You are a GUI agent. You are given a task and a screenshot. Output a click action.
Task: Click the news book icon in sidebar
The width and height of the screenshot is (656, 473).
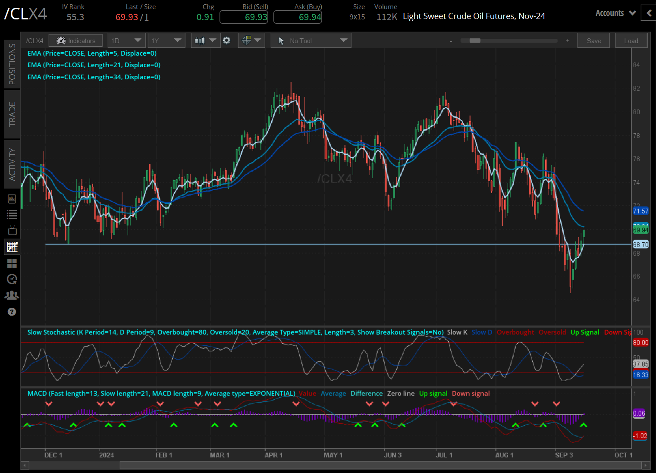click(12, 199)
